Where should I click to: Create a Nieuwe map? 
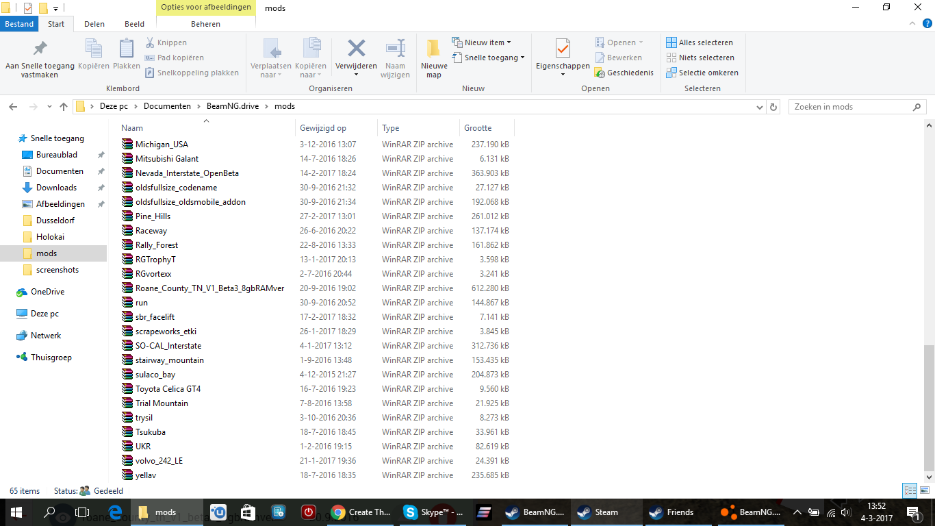tap(434, 59)
